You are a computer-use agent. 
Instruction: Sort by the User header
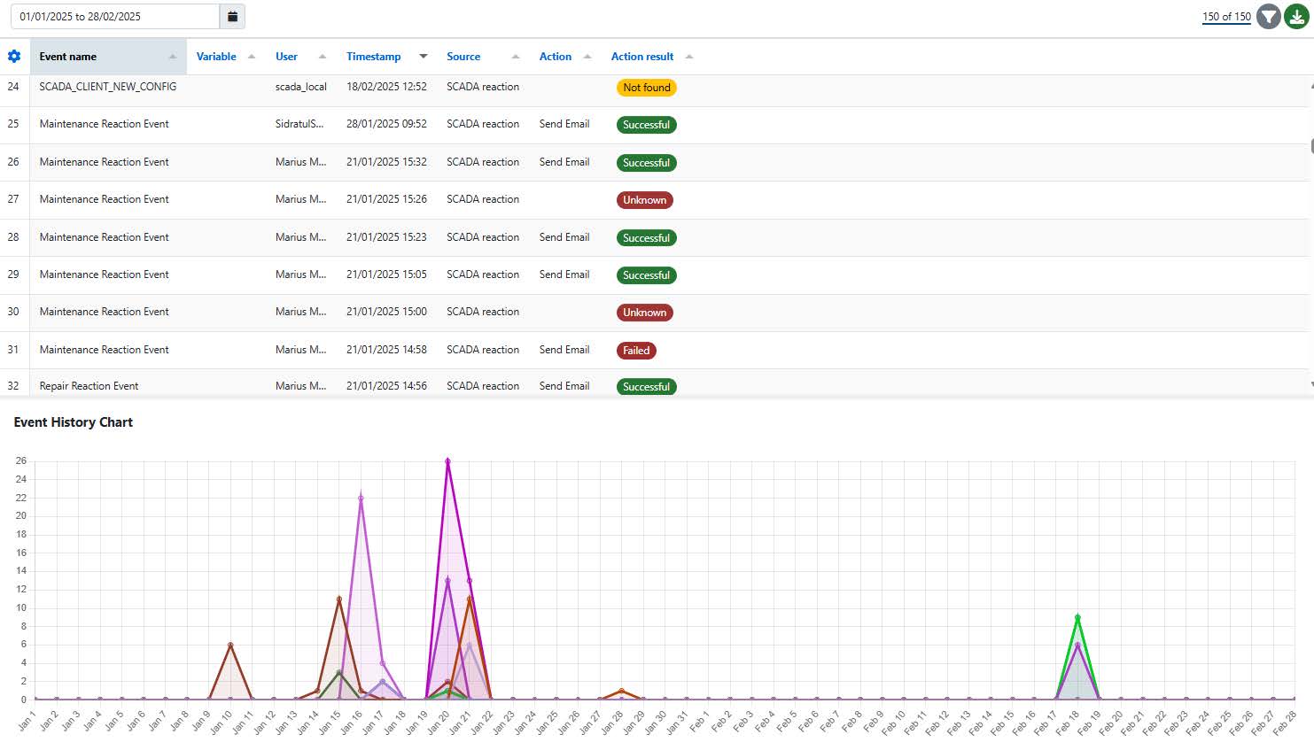click(286, 57)
